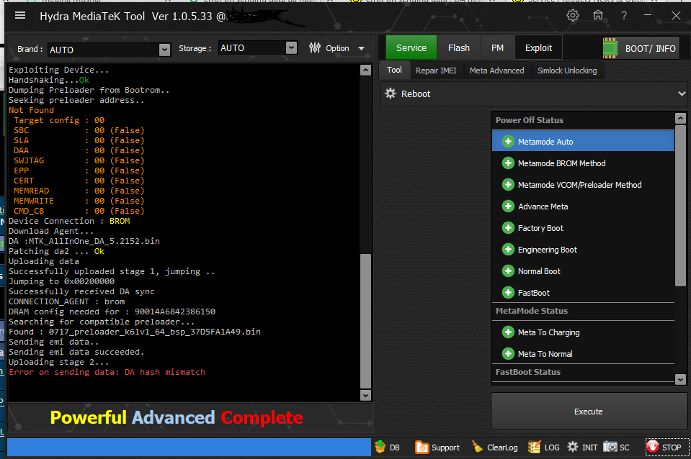Click the SC camera icon
Image resolution: width=691 pixels, height=459 pixels.
610,447
